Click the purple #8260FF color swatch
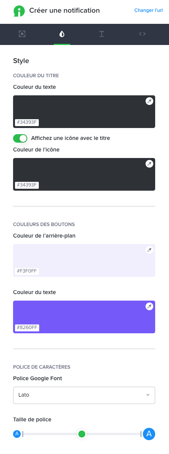The width and height of the screenshot is (169, 454). coord(84,317)
